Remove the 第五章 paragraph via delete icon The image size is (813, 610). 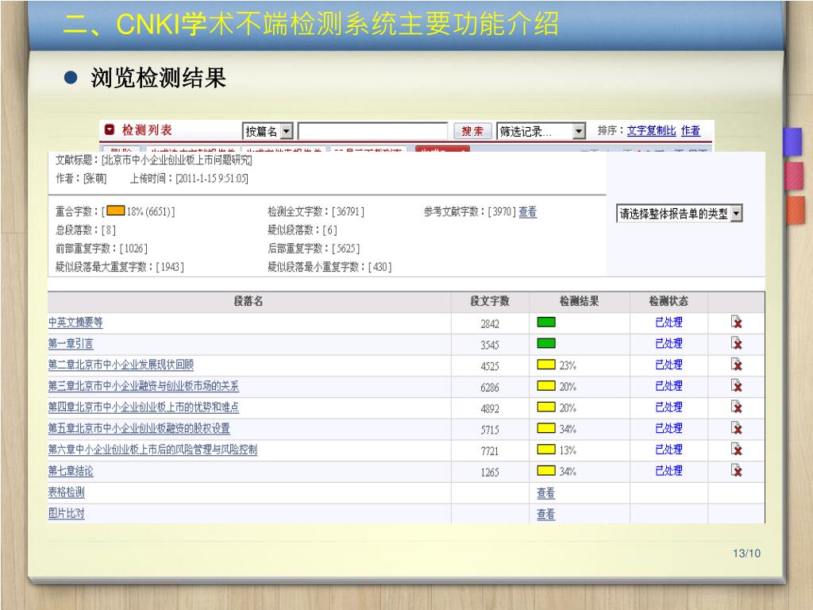(736, 428)
